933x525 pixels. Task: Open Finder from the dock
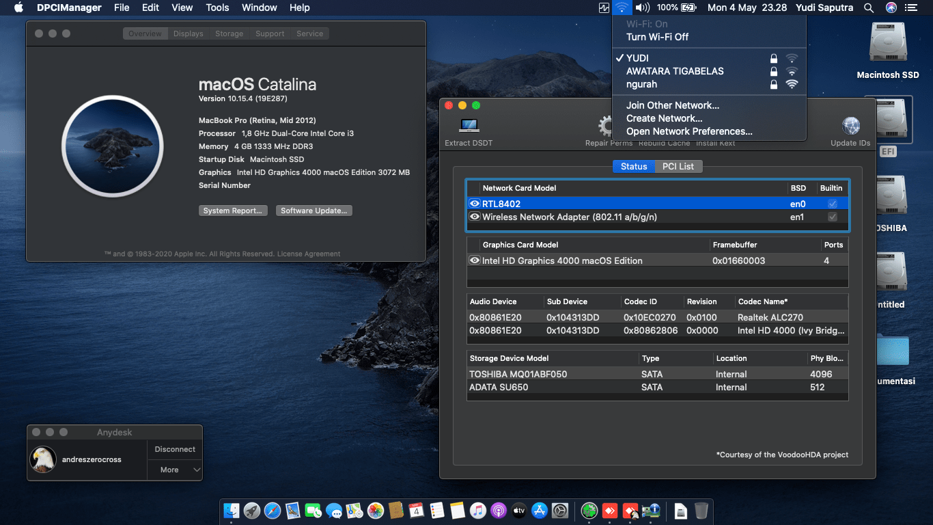tap(232, 510)
